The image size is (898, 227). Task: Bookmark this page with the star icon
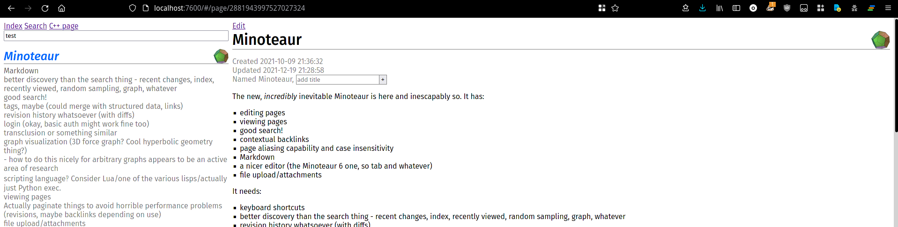click(615, 8)
